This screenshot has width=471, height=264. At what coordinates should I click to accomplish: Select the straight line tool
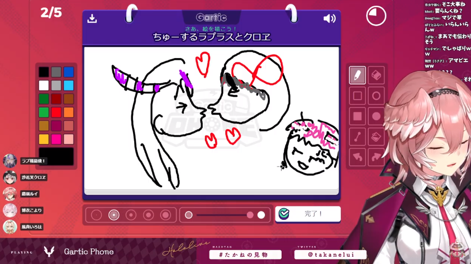tap(357, 136)
